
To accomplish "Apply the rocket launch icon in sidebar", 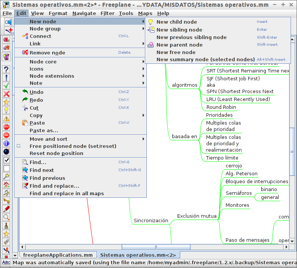I will (x=6, y=242).
